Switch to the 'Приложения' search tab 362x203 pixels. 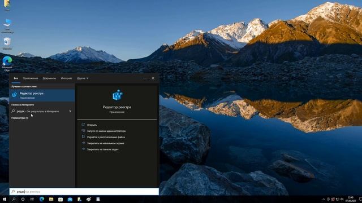(31, 78)
